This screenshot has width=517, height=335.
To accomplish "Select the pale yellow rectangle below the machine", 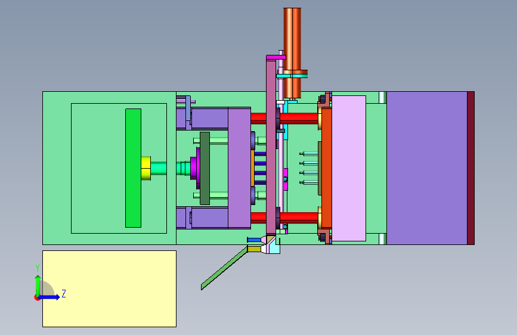I will point(109,289).
